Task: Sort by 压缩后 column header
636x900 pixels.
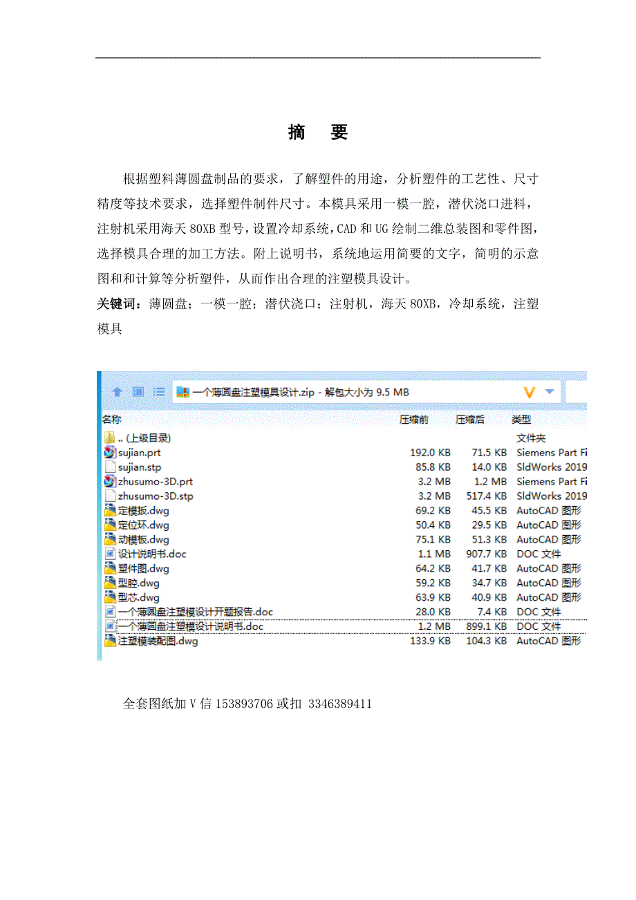Action: (x=470, y=420)
